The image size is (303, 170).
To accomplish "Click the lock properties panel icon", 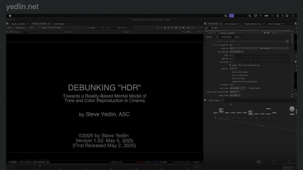I will pyautogui.click(x=209, y=28).
